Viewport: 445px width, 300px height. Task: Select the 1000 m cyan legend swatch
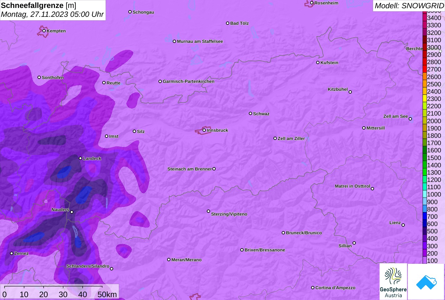425,194
